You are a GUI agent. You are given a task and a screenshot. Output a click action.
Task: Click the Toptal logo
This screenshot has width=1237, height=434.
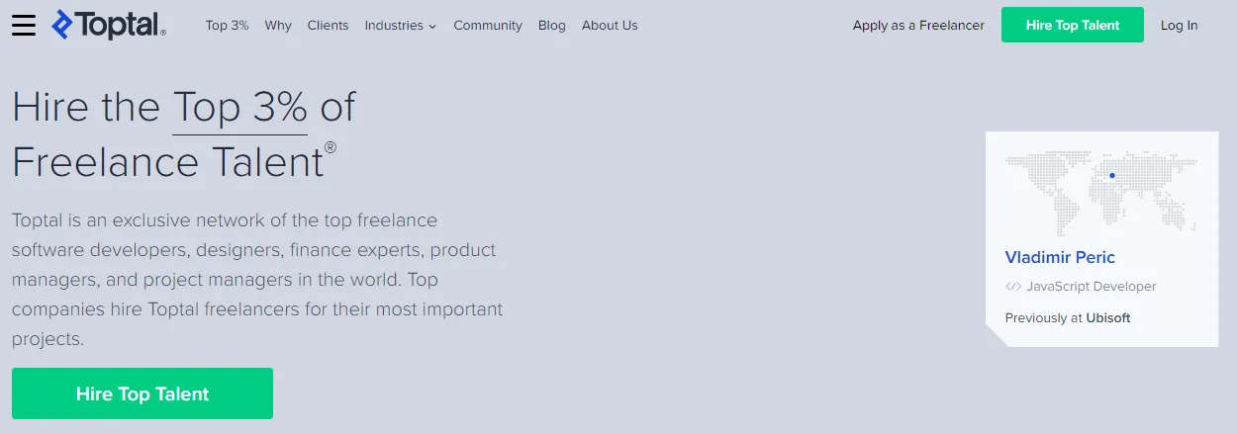(109, 25)
